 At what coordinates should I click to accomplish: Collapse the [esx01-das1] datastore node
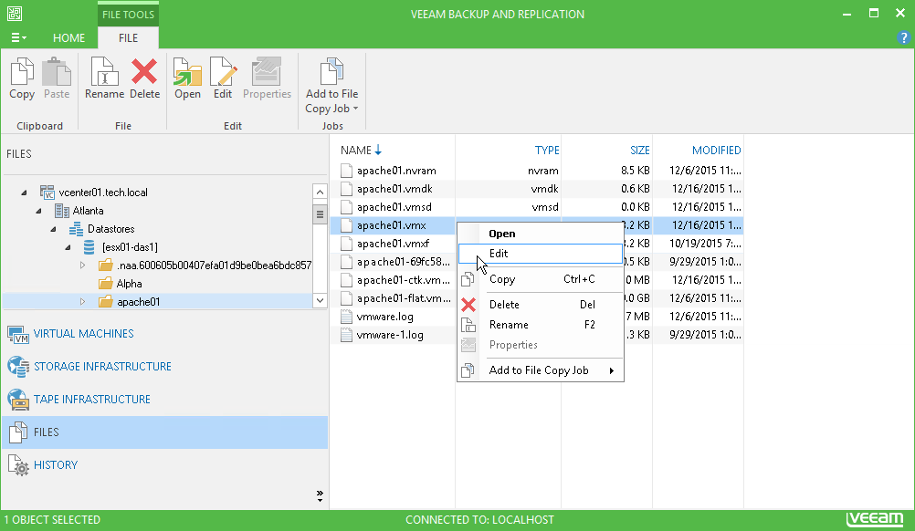point(68,247)
